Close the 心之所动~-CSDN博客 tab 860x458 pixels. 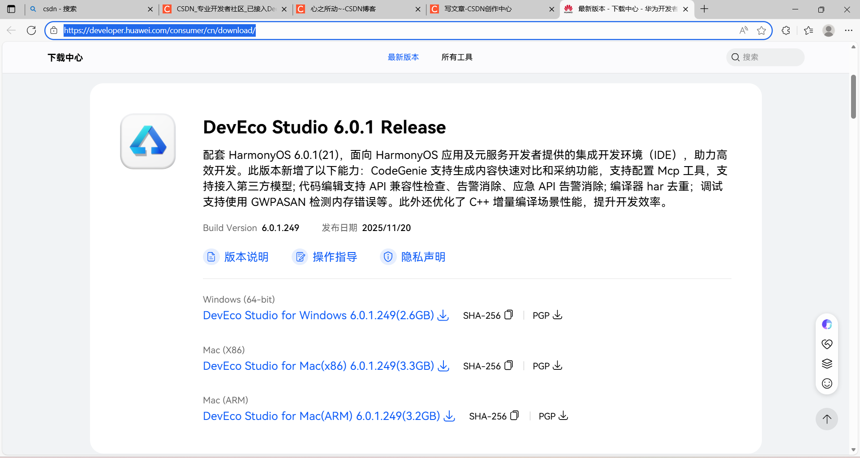pyautogui.click(x=418, y=9)
